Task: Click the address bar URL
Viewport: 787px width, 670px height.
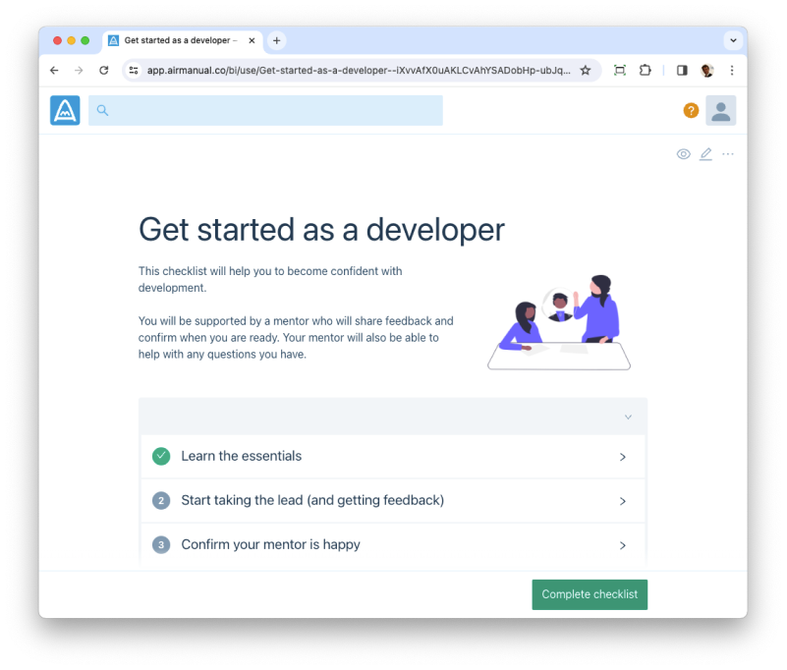Action: coord(359,71)
